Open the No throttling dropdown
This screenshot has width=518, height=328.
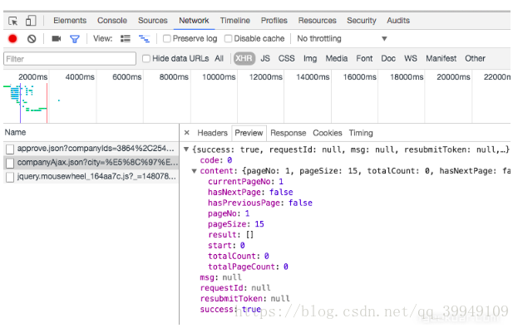pyautogui.click(x=342, y=38)
